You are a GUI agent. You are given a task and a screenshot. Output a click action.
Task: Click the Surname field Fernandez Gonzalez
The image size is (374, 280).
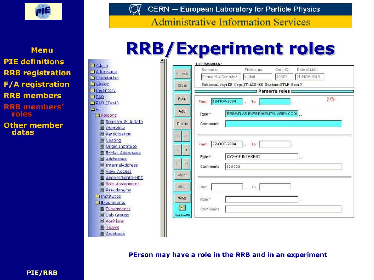[x=221, y=77]
